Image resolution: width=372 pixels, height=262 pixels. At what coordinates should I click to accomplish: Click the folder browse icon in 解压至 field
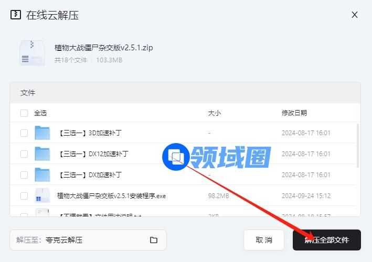154,240
